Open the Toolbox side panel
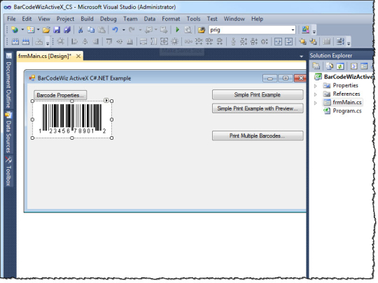 pos(8,171)
